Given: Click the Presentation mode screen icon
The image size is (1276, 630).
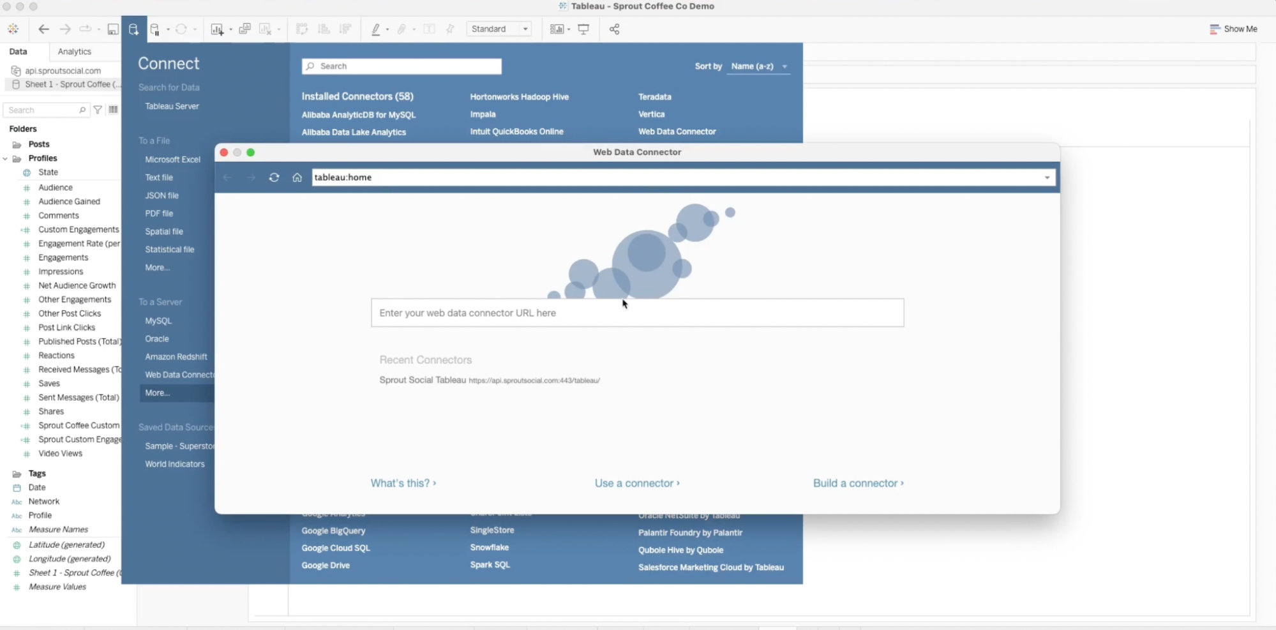Looking at the screenshot, I should [583, 29].
